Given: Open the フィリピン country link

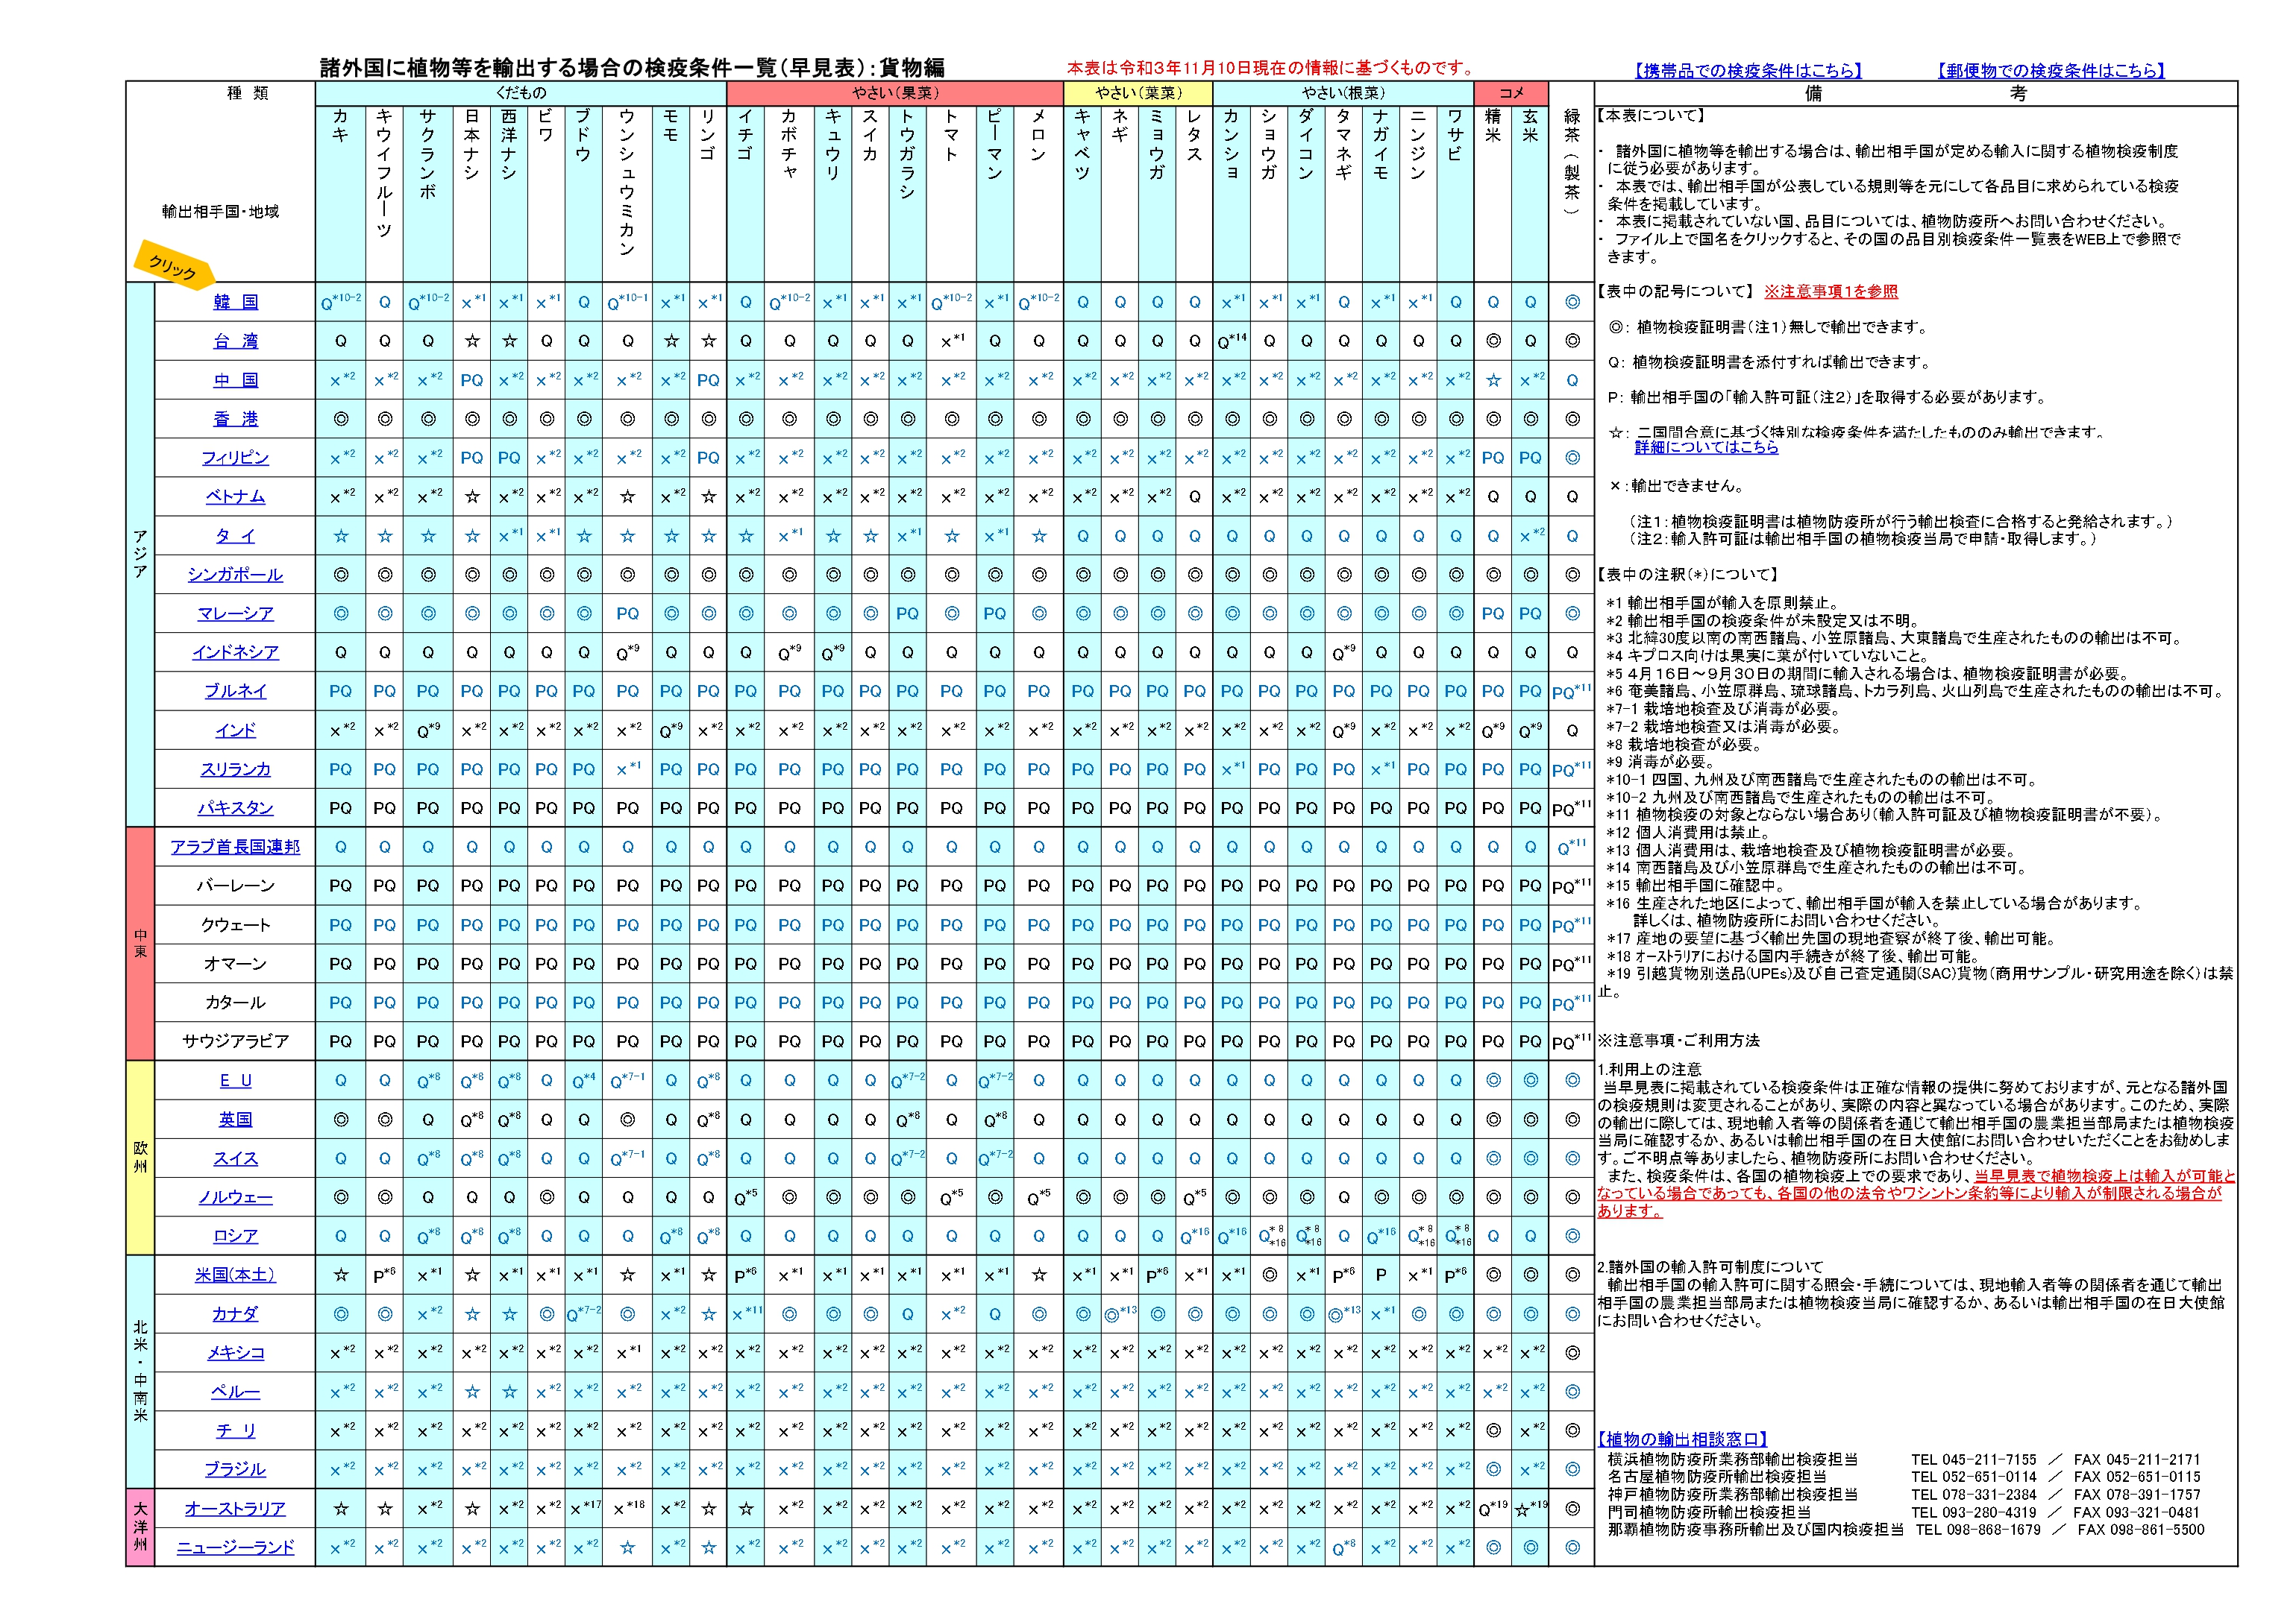Looking at the screenshot, I should 235,458.
